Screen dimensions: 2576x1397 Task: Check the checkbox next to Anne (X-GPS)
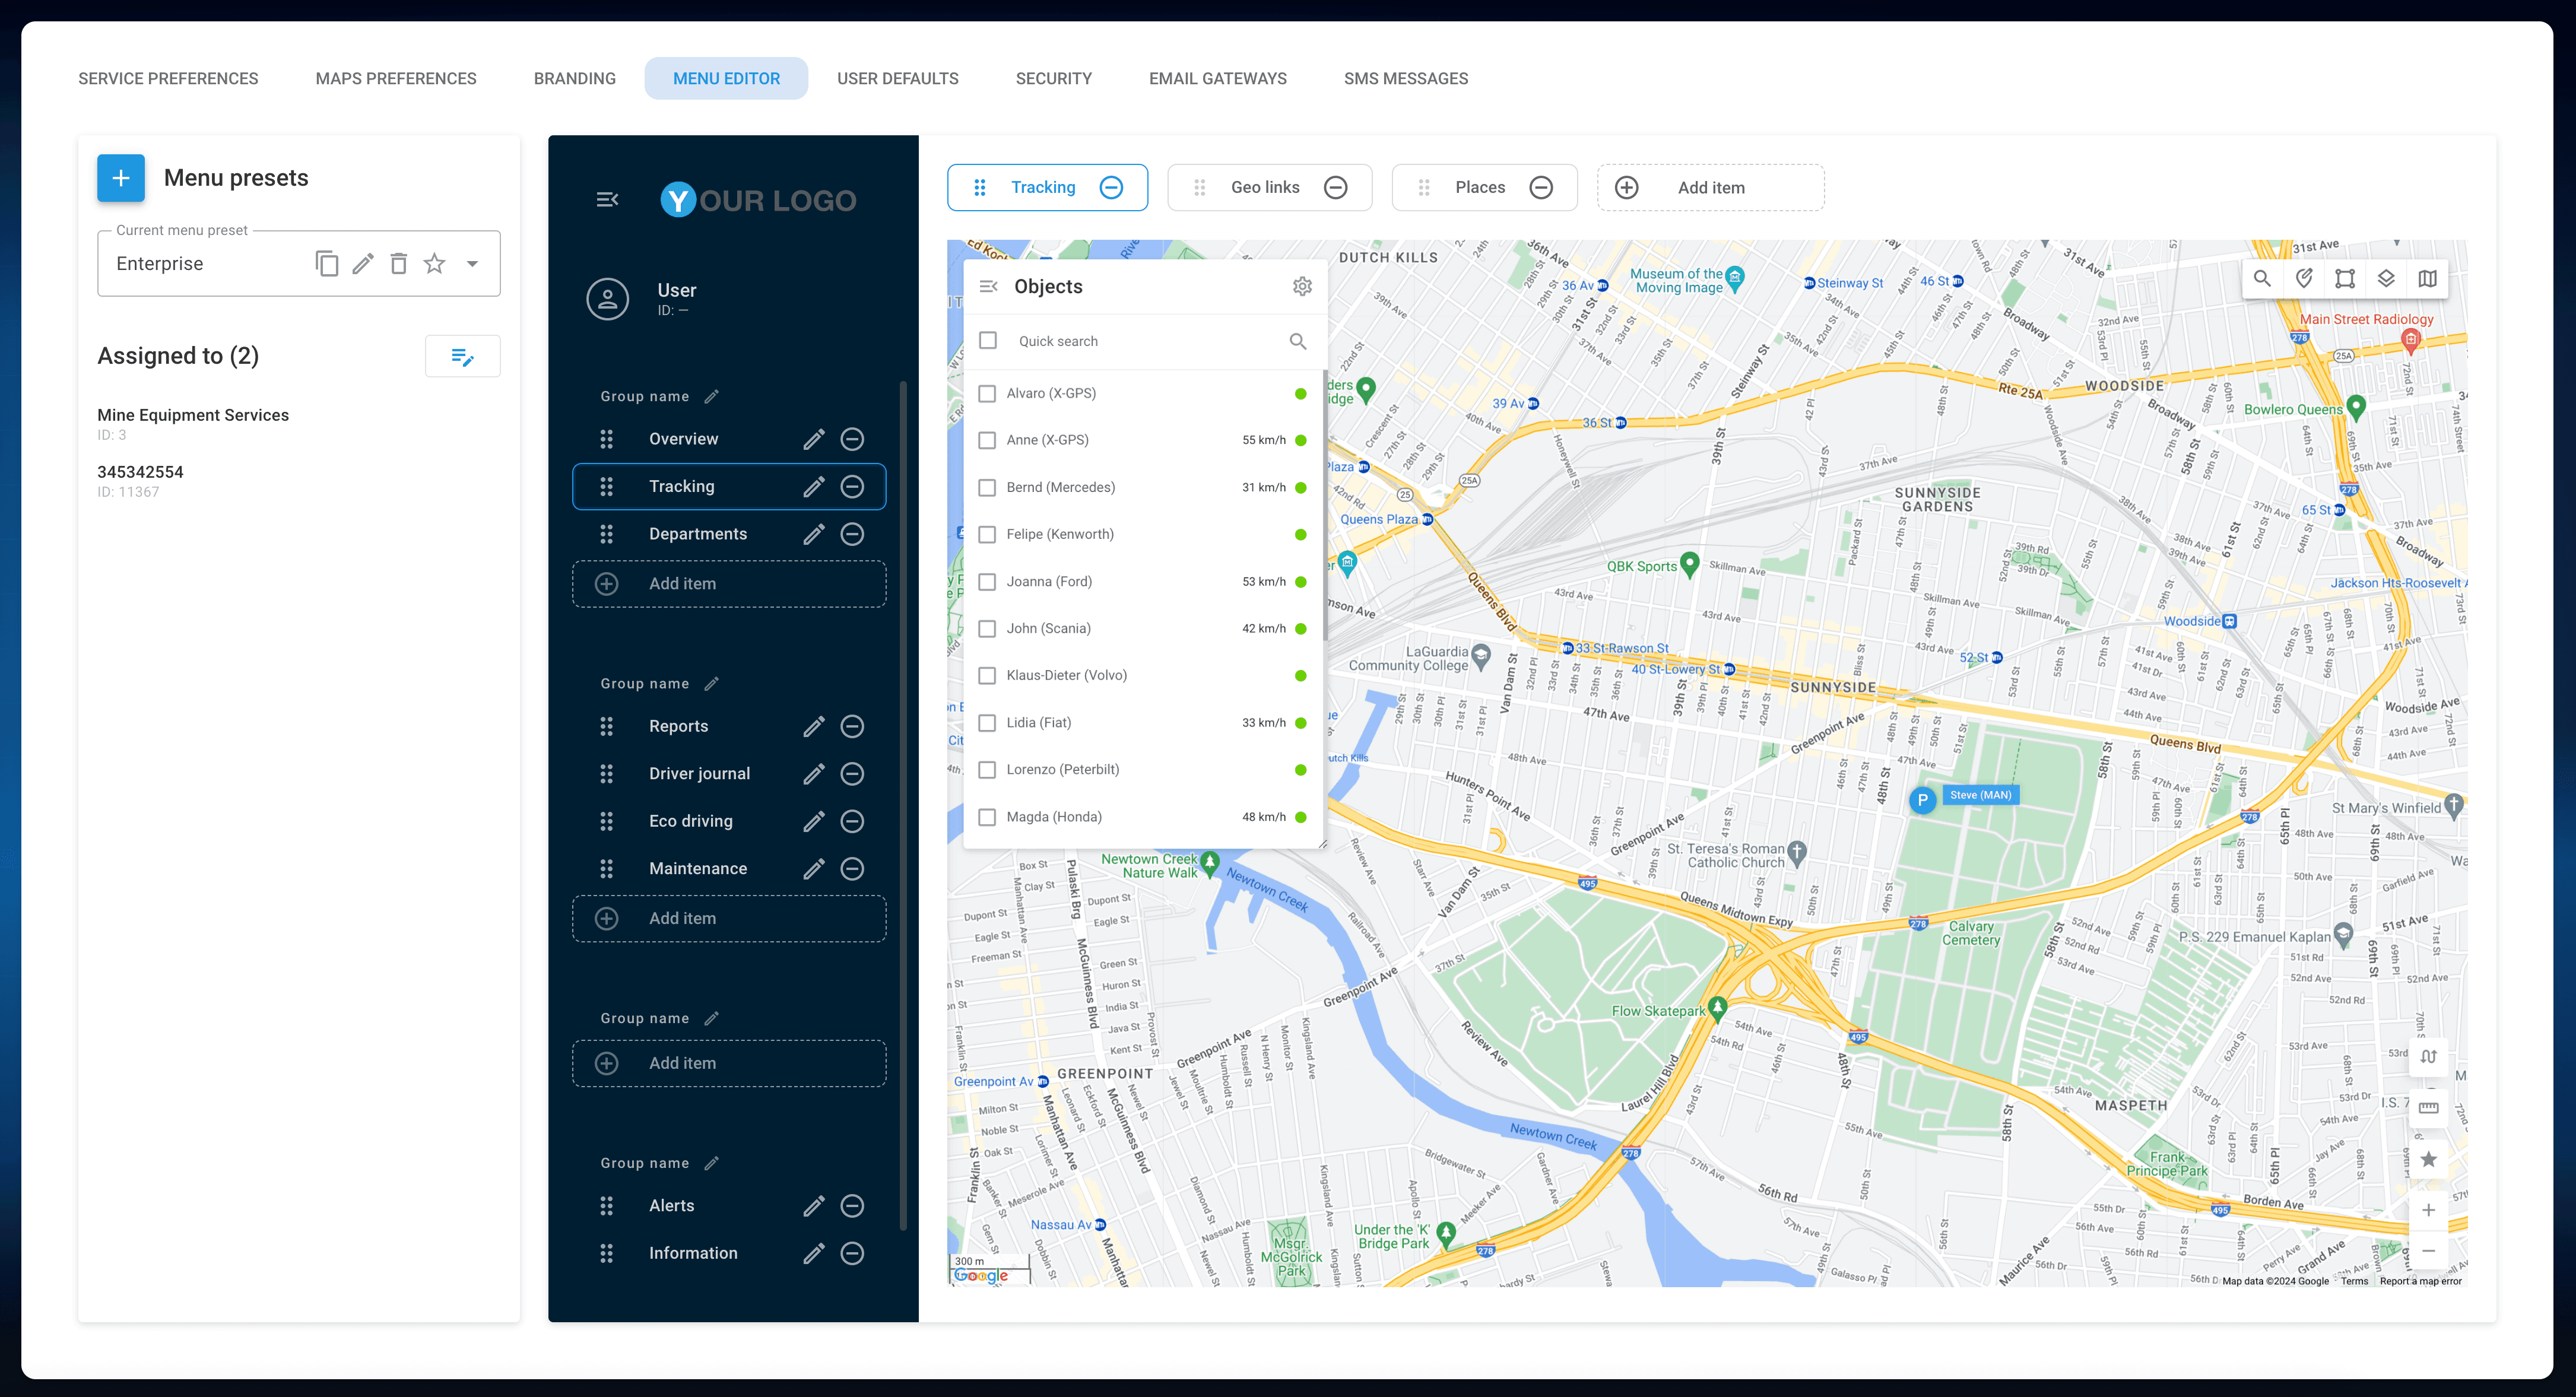pyautogui.click(x=988, y=440)
